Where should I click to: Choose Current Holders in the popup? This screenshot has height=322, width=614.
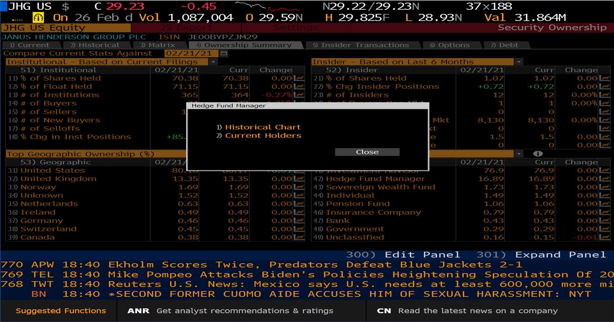coord(259,135)
